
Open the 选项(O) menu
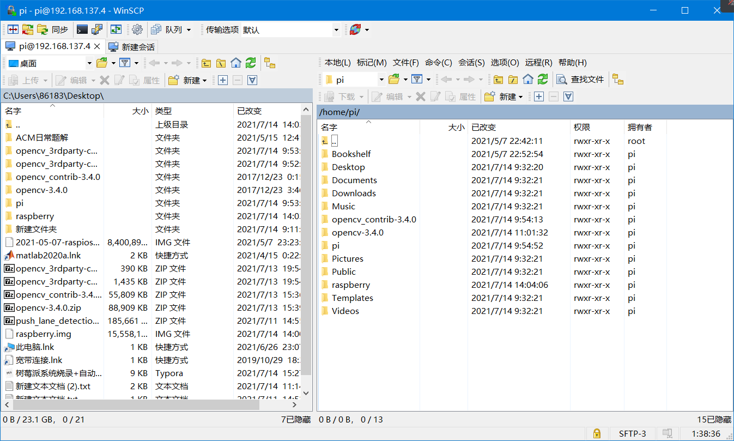[505, 63]
